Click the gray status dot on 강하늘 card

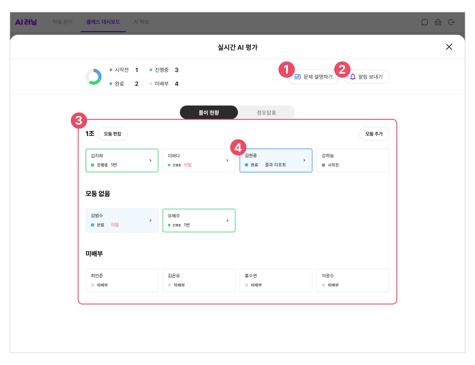tap(323, 165)
